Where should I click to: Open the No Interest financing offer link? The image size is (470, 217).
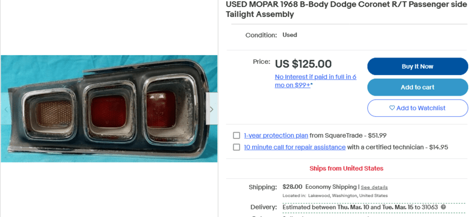point(315,81)
